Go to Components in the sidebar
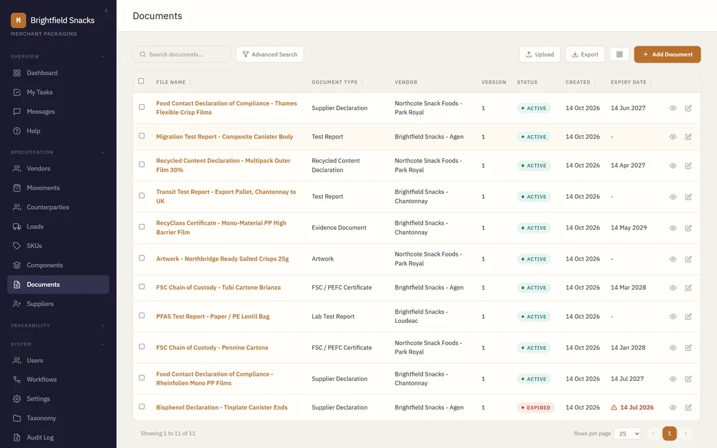 tap(58, 265)
